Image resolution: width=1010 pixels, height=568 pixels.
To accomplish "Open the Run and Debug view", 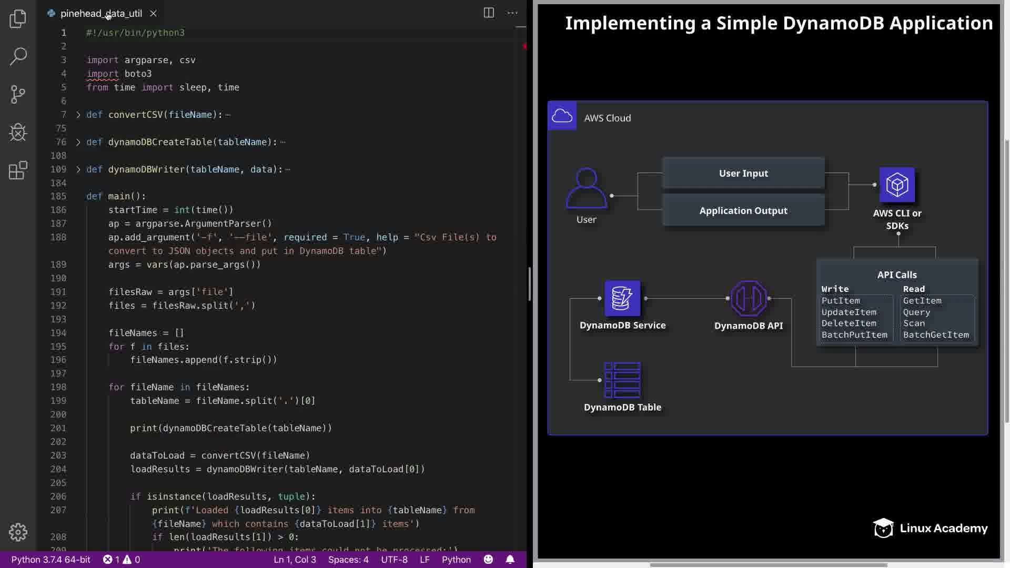I will [x=18, y=133].
